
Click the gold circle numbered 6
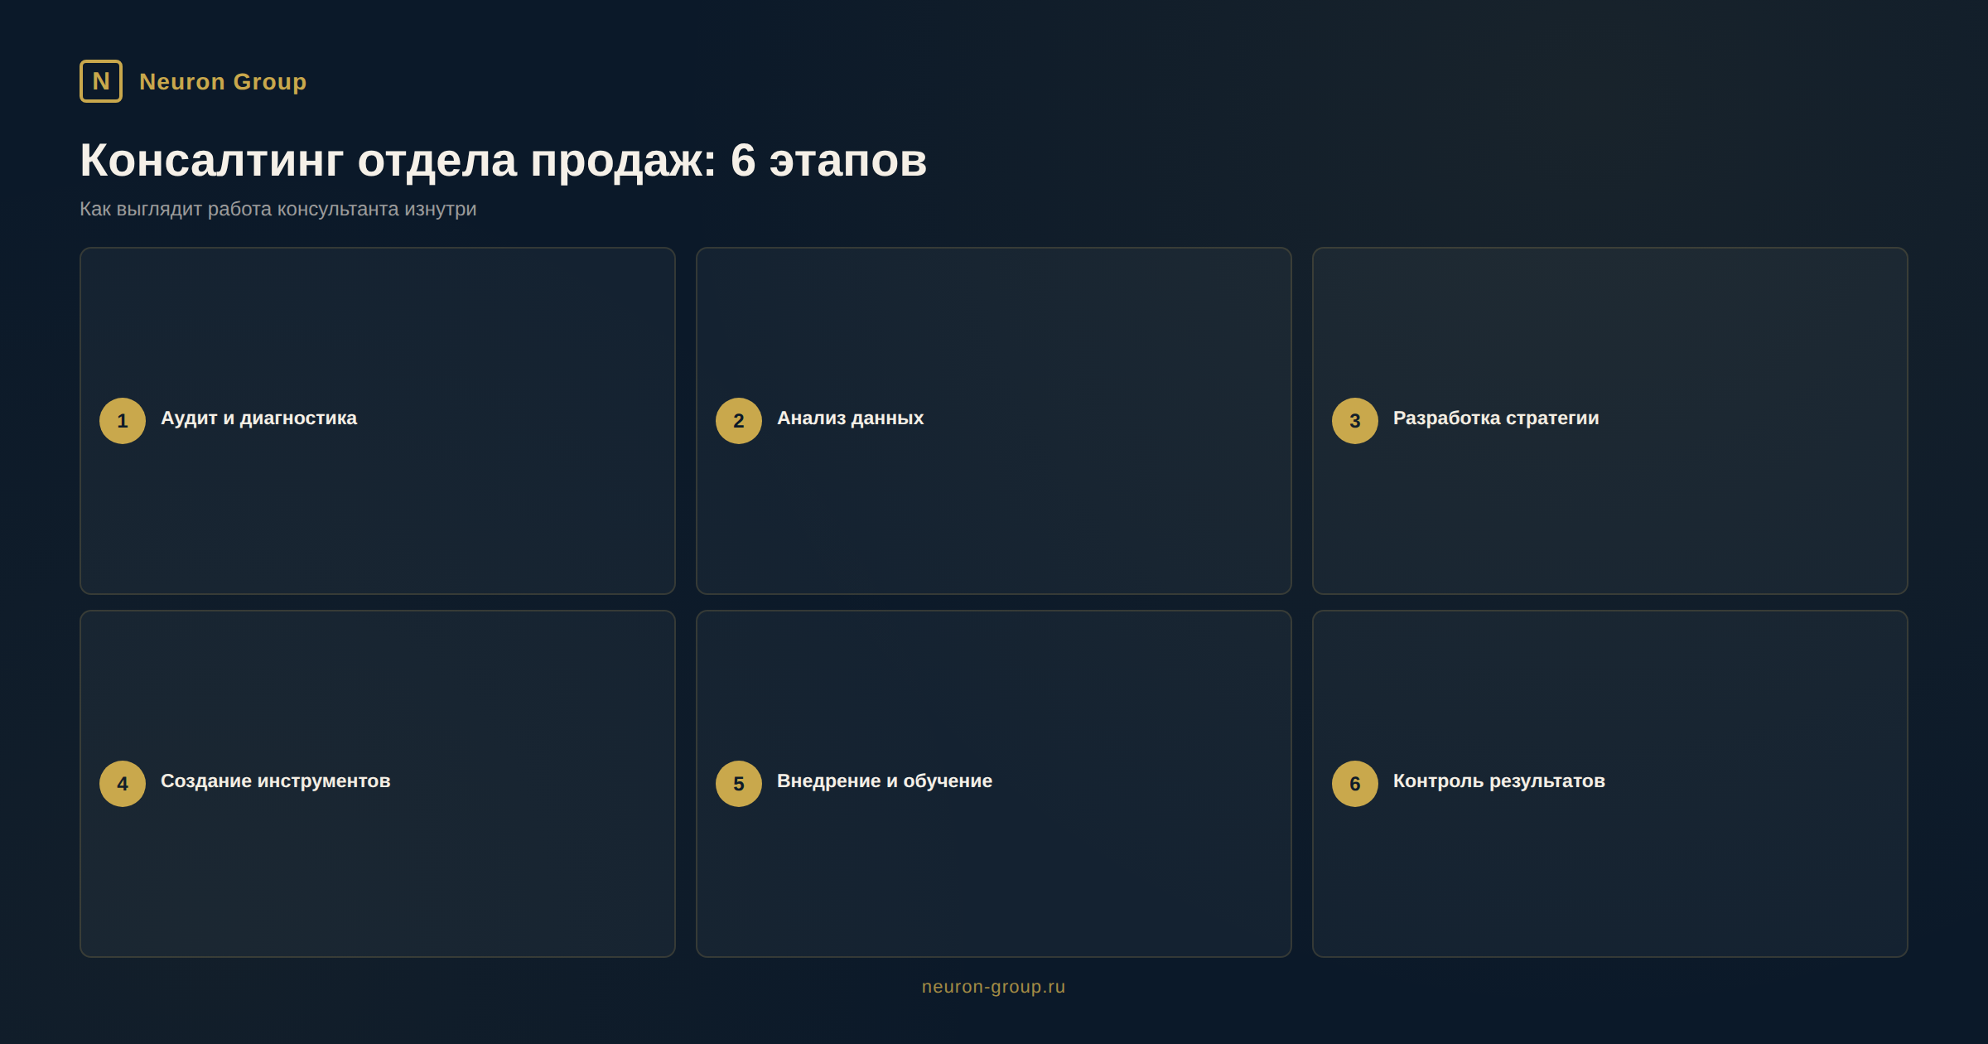point(1355,784)
